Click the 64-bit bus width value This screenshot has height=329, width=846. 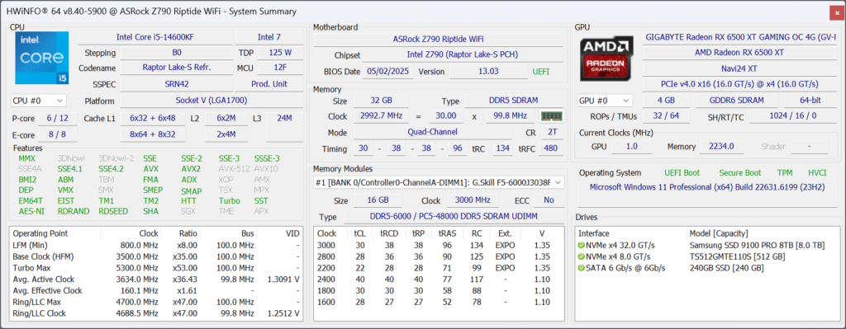pos(810,101)
